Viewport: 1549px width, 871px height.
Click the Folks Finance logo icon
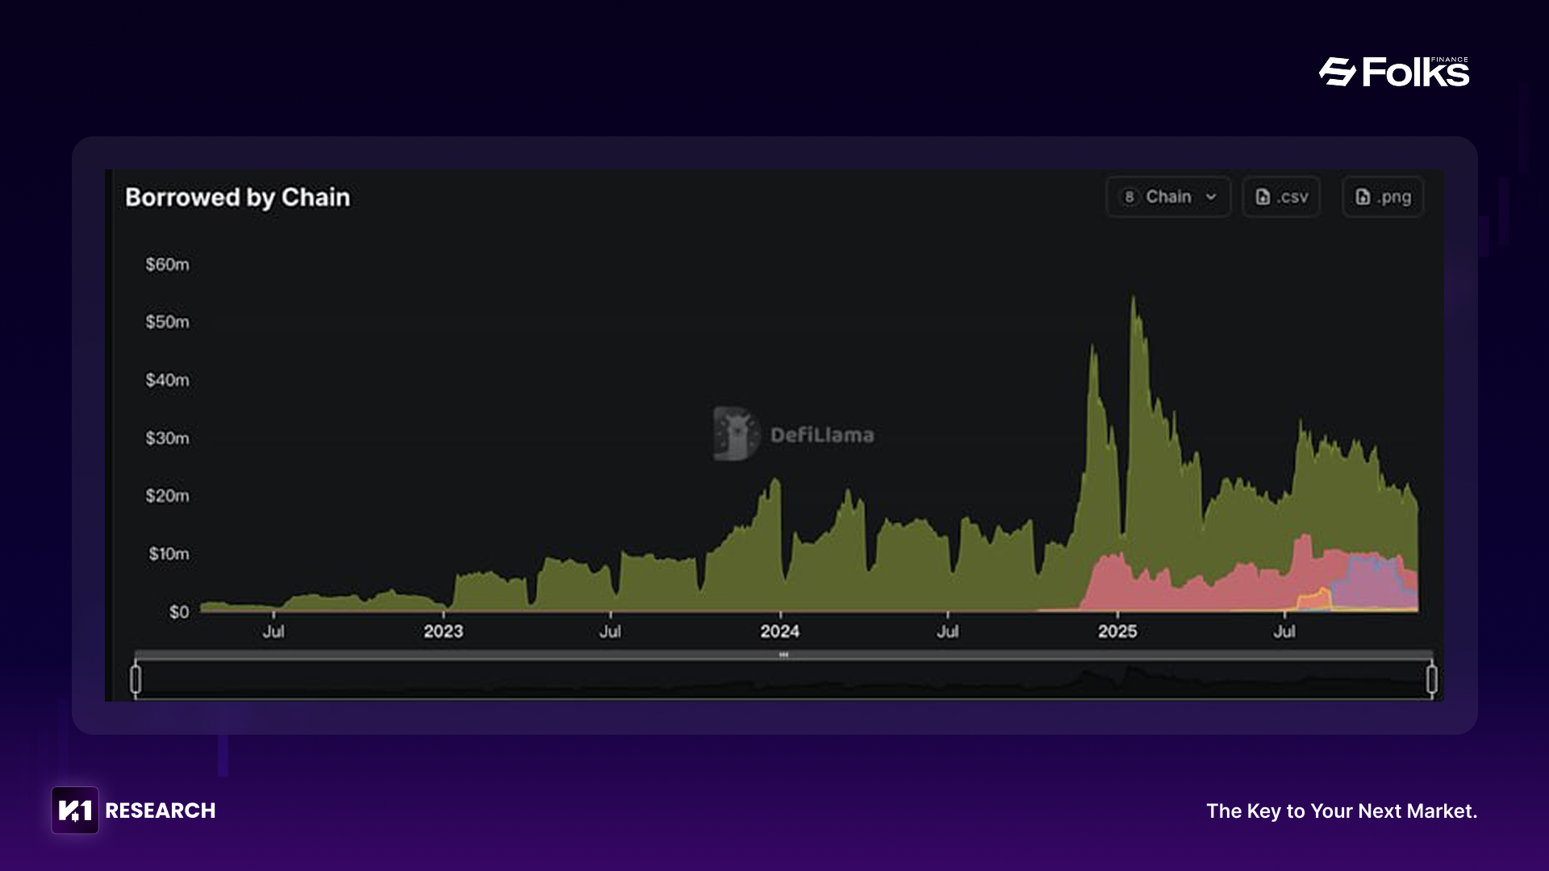[x=1338, y=72]
